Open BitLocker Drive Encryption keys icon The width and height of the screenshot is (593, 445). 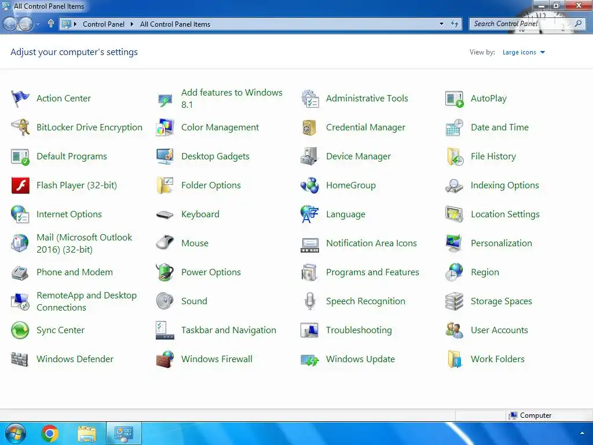(x=20, y=127)
